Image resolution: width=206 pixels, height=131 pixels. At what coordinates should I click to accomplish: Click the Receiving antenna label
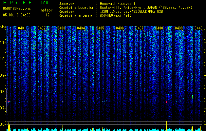[75, 15]
